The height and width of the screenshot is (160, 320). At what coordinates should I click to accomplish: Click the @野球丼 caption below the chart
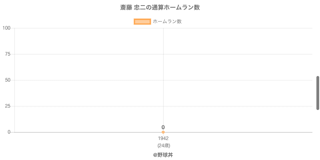click(x=163, y=155)
